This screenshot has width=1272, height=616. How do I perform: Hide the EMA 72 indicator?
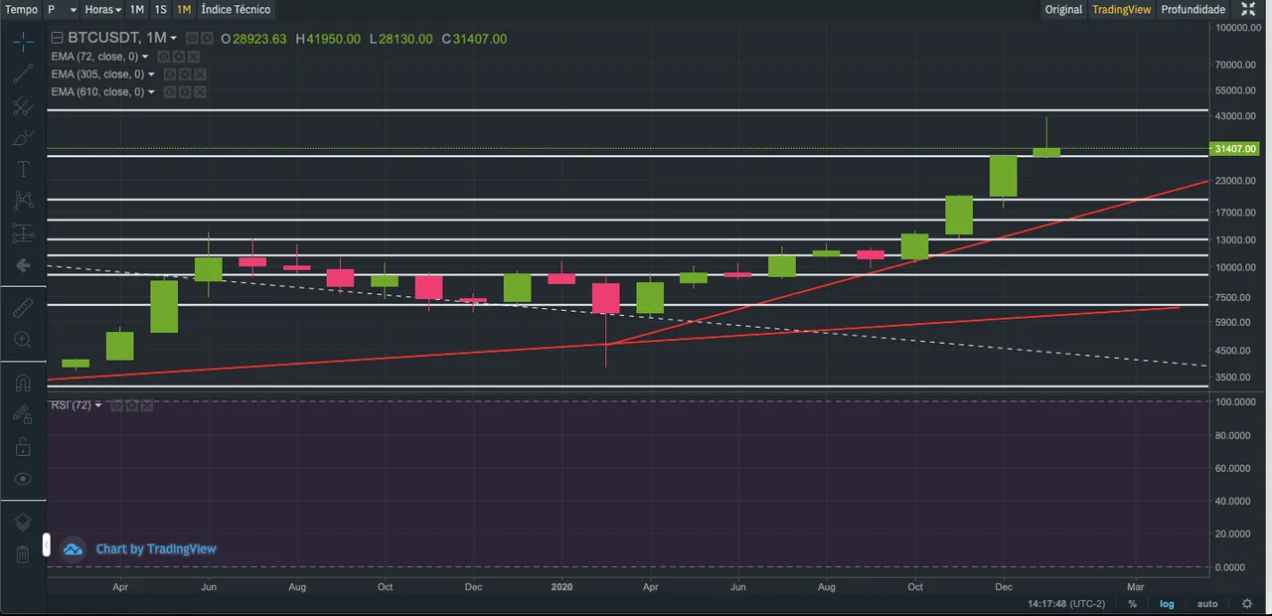(x=163, y=57)
